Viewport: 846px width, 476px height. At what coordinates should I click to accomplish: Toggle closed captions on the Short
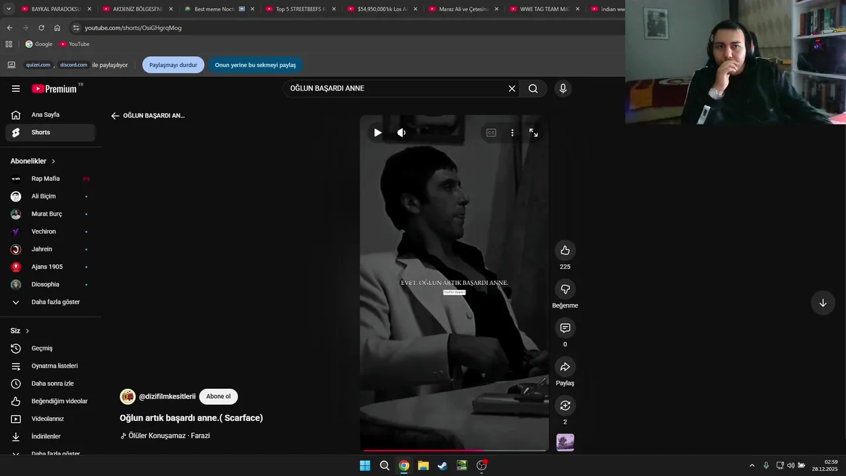[x=491, y=133]
